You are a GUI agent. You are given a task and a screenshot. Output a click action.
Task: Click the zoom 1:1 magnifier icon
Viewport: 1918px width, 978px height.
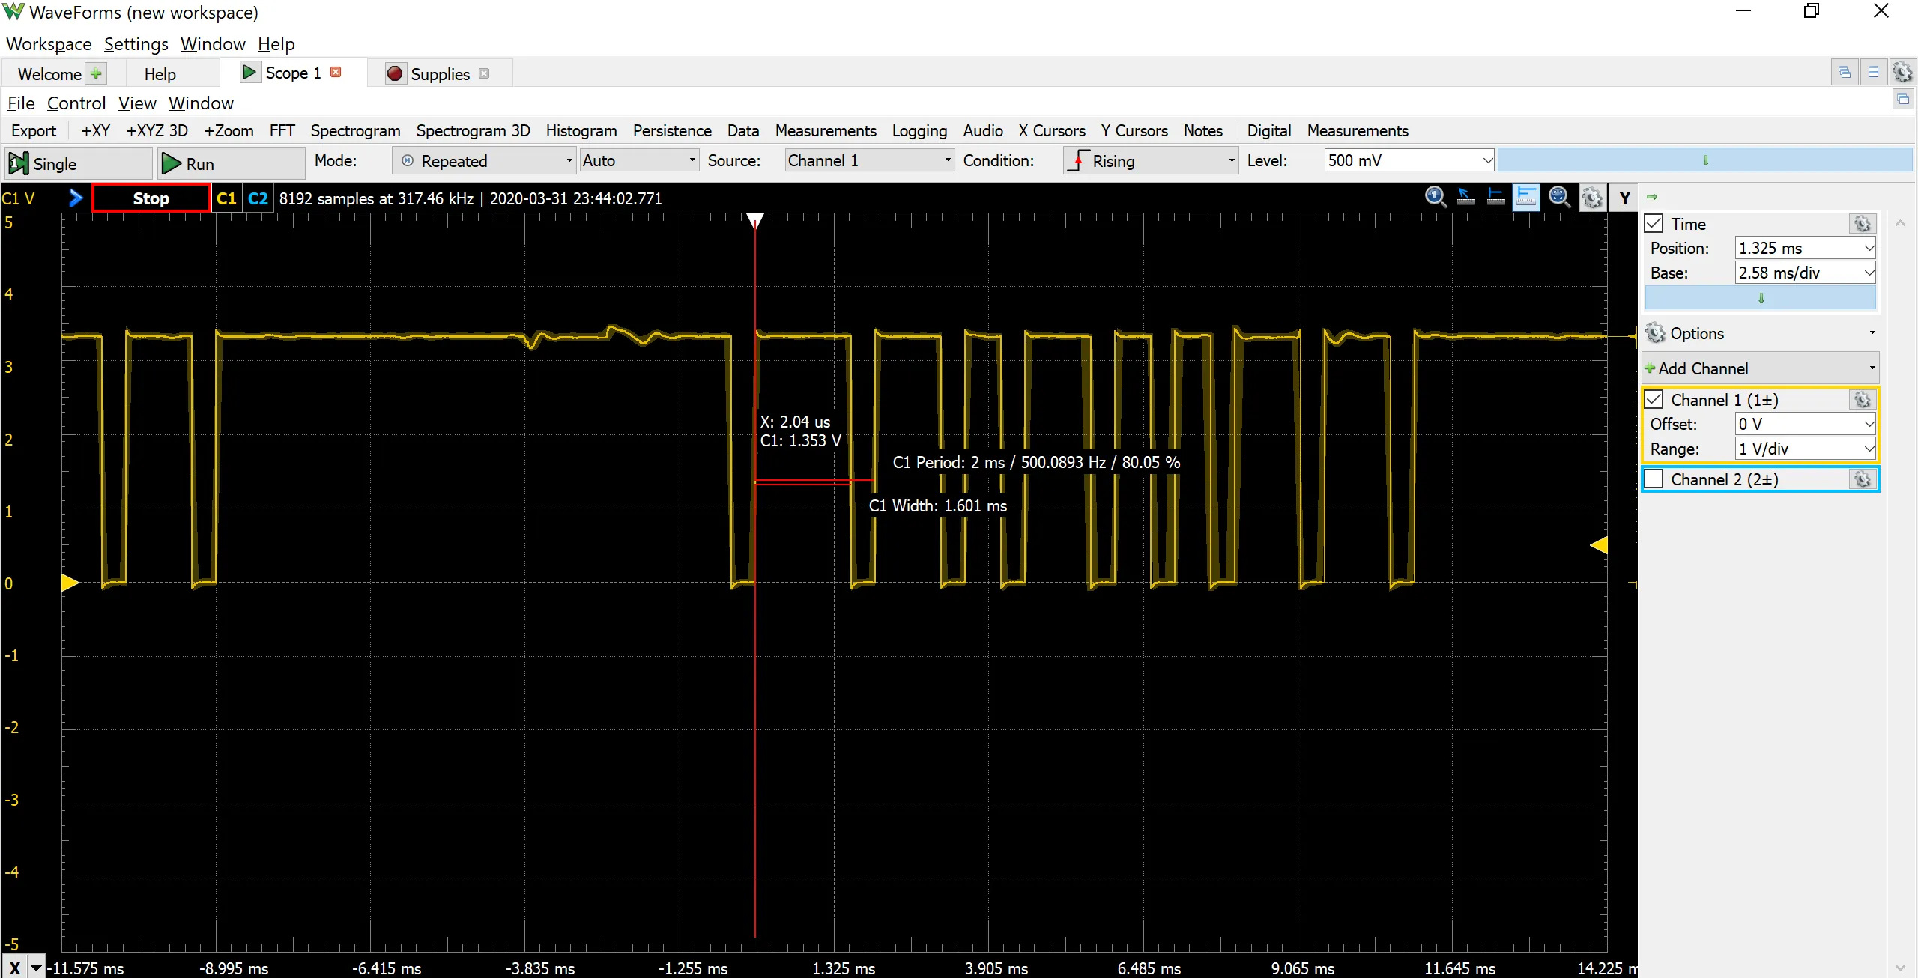pos(1435,198)
